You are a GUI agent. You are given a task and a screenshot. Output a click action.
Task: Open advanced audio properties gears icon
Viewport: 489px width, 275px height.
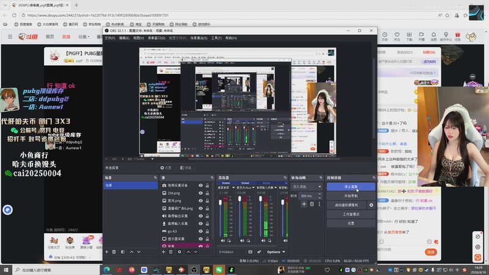[x=259, y=252]
